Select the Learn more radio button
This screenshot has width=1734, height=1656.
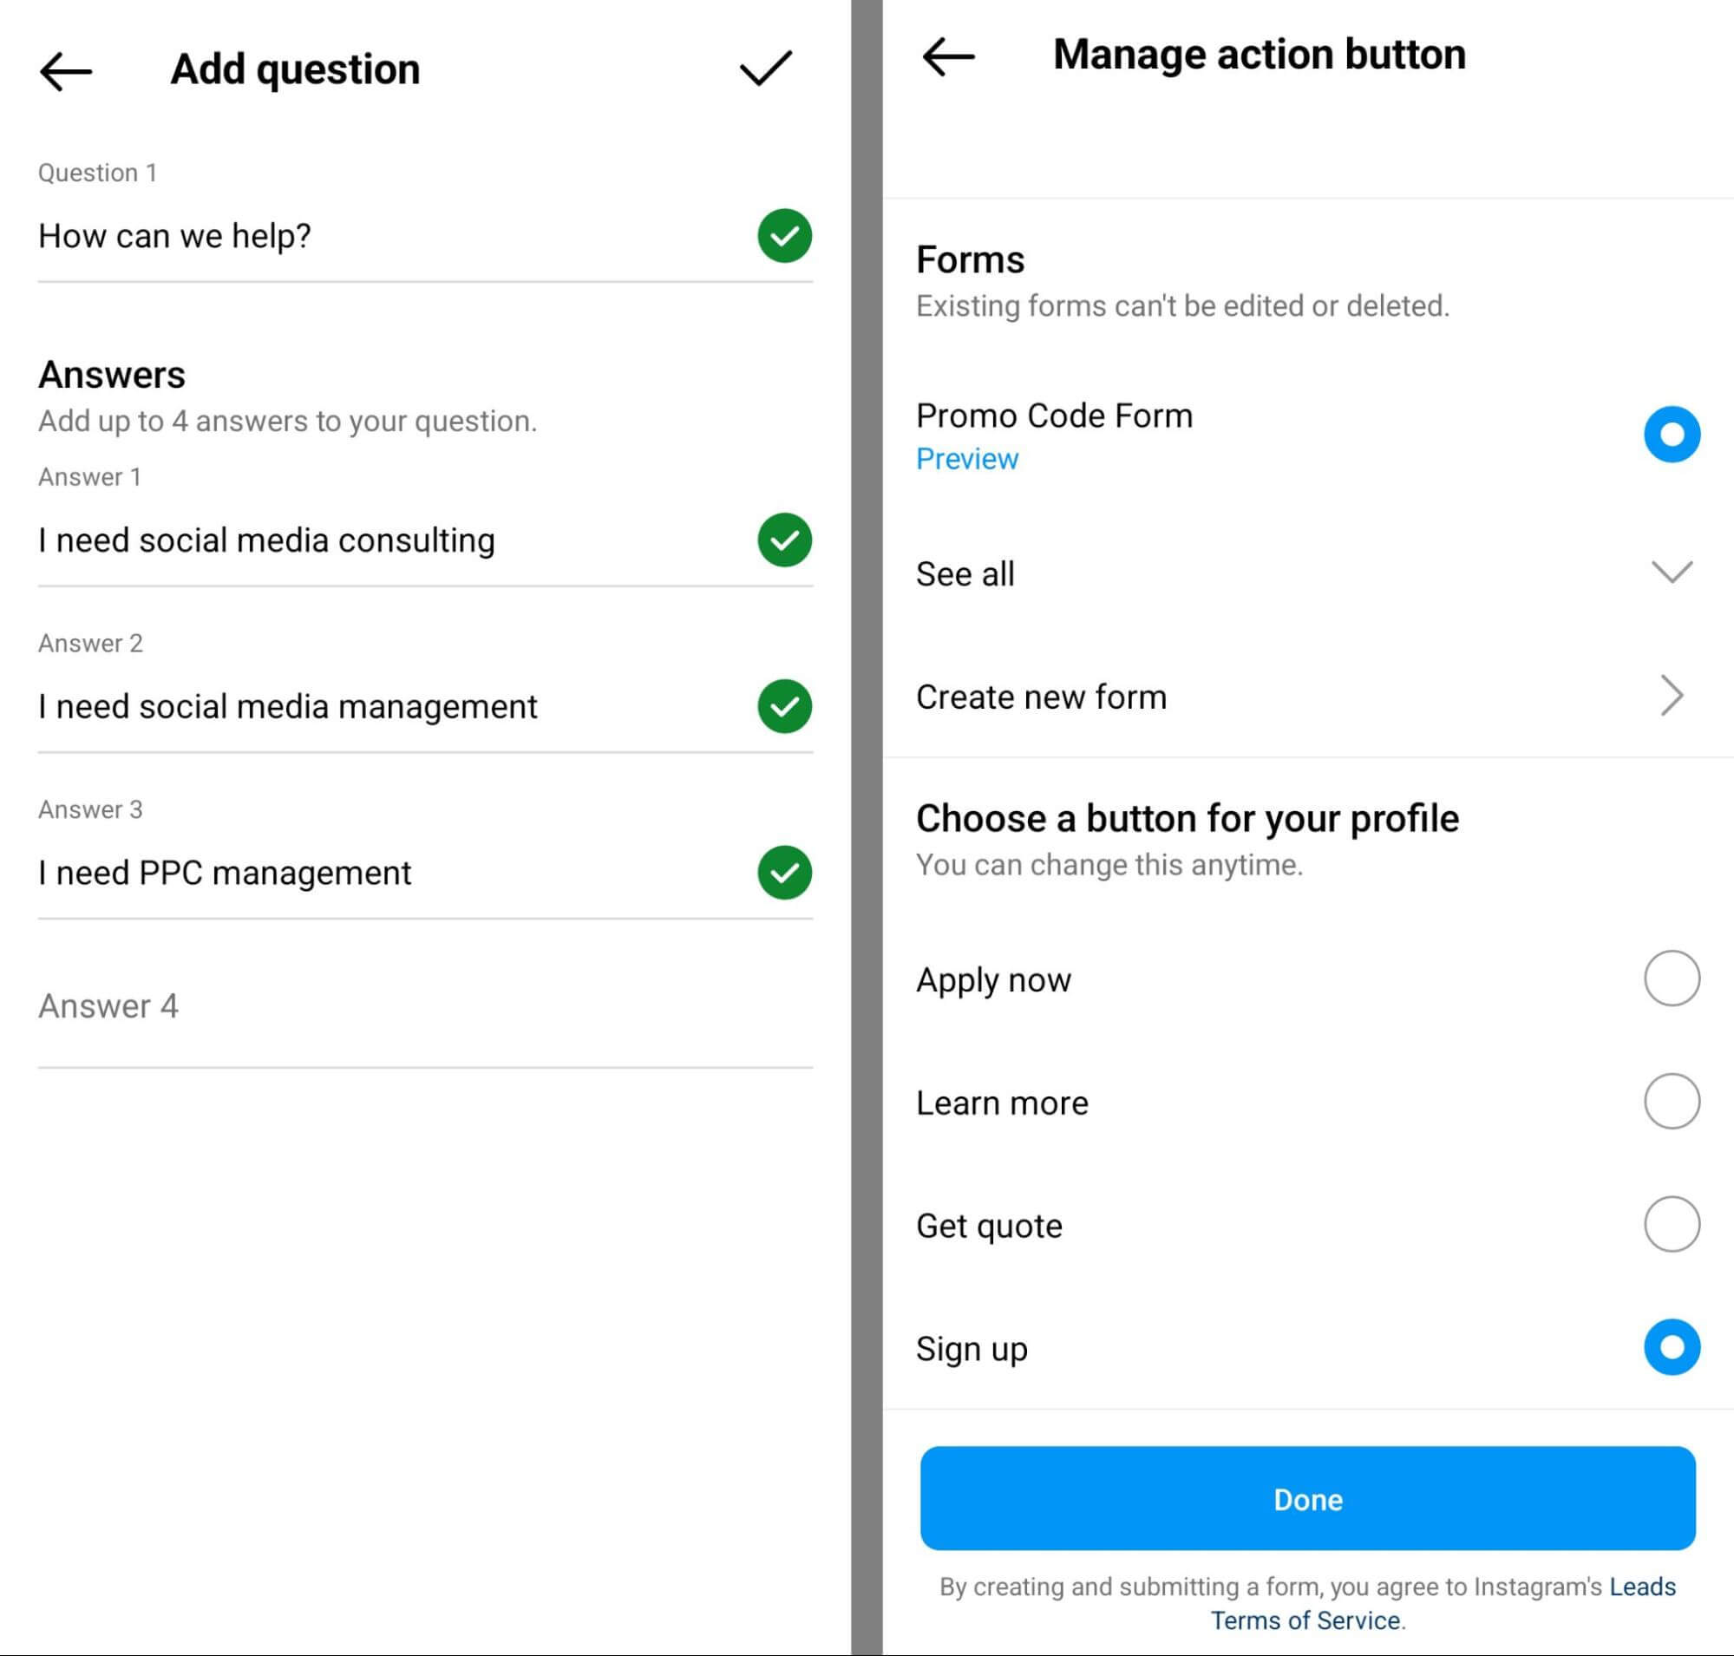(1669, 1101)
